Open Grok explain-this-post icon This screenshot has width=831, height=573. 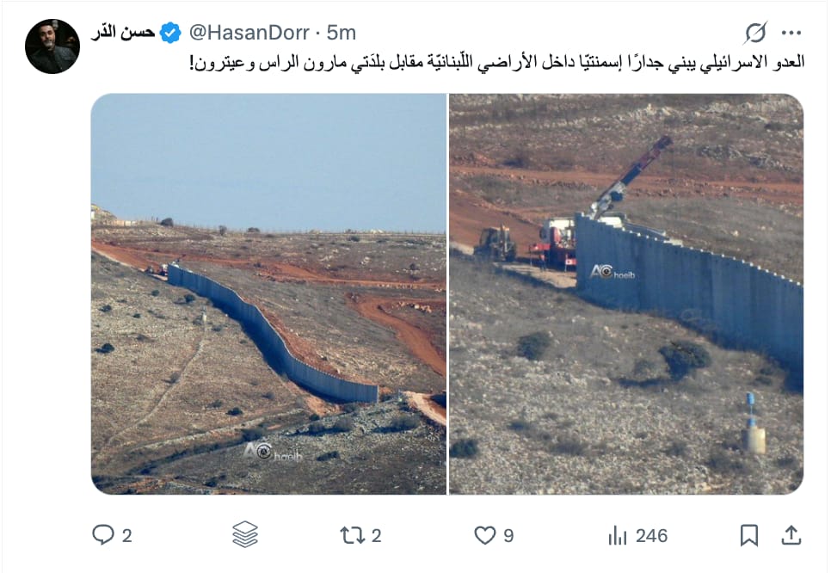[x=754, y=33]
